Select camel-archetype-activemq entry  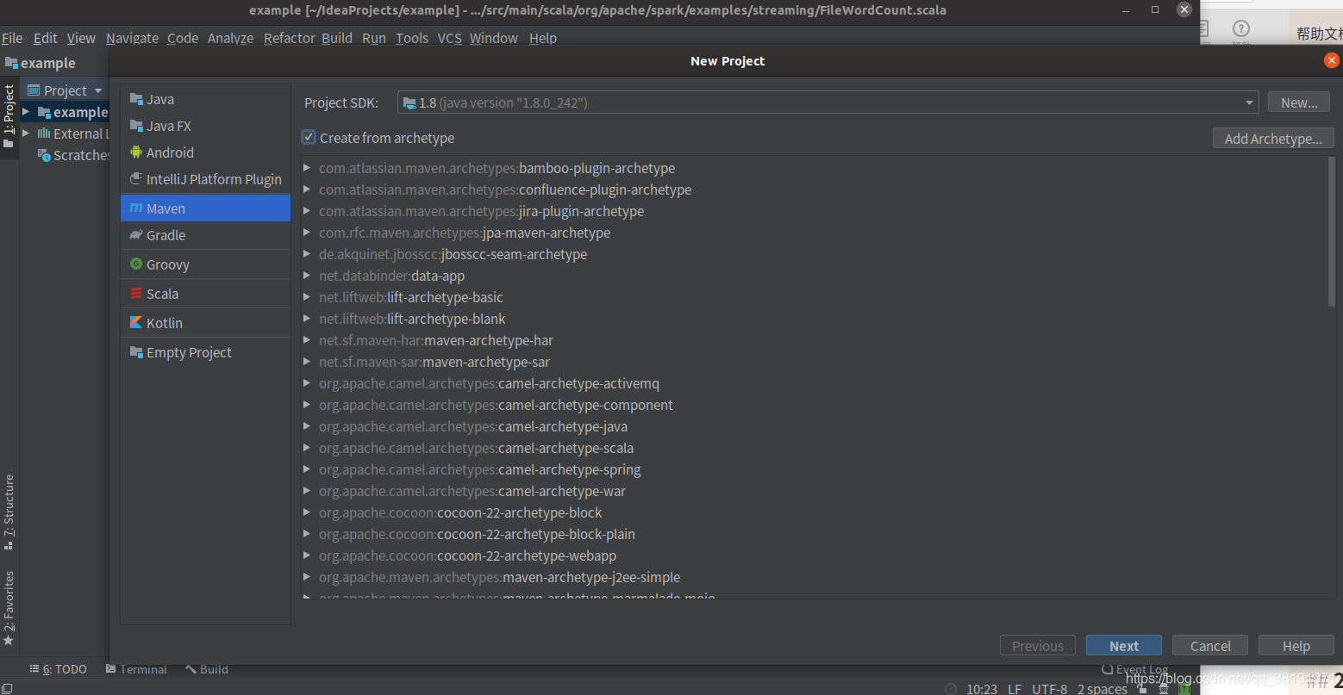click(489, 383)
